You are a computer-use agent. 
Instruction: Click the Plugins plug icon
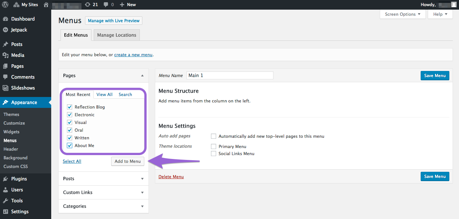coord(5,179)
